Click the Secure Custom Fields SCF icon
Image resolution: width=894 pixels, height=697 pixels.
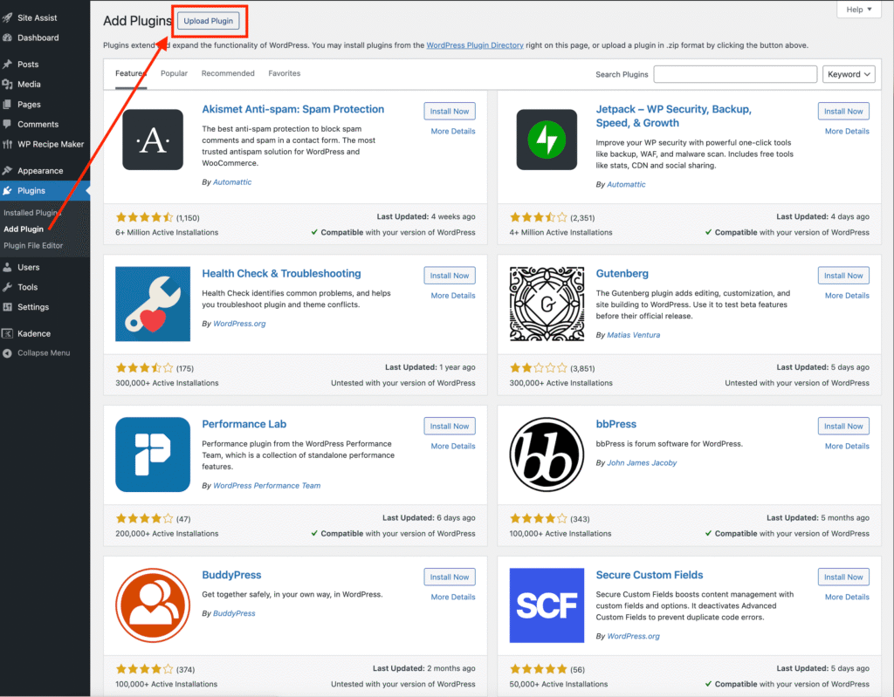coord(547,605)
